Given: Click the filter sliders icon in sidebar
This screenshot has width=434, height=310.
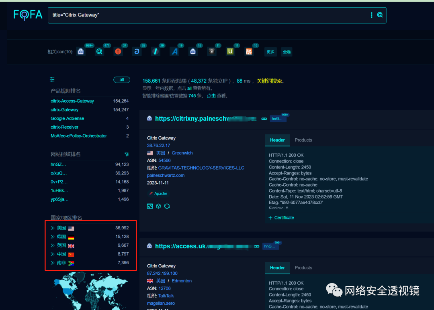Looking at the screenshot, I should click(x=52, y=79).
